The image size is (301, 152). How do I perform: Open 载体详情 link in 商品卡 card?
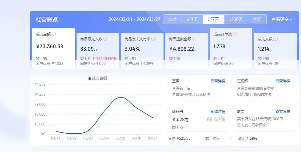tap(218, 111)
